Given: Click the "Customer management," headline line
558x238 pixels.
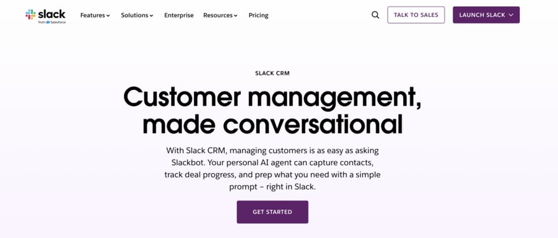Looking at the screenshot, I should click(273, 97).
